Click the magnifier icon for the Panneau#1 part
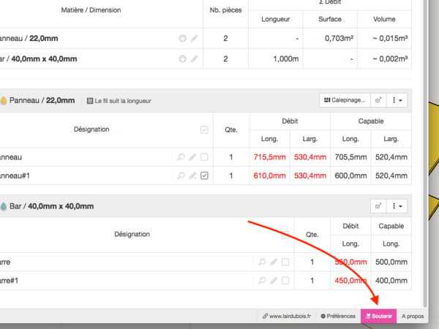This screenshot has height=329, width=439. 181,175
